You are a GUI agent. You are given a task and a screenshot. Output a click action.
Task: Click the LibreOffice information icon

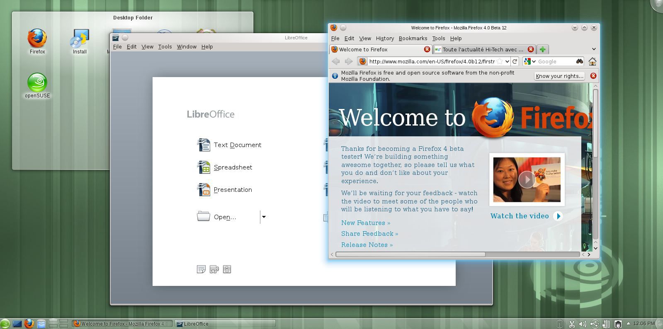click(x=227, y=269)
